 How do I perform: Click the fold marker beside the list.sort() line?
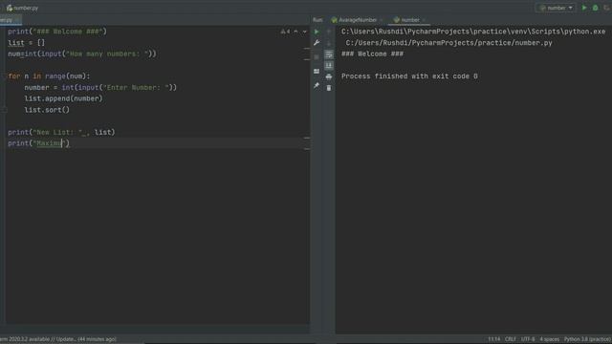pos(4,110)
